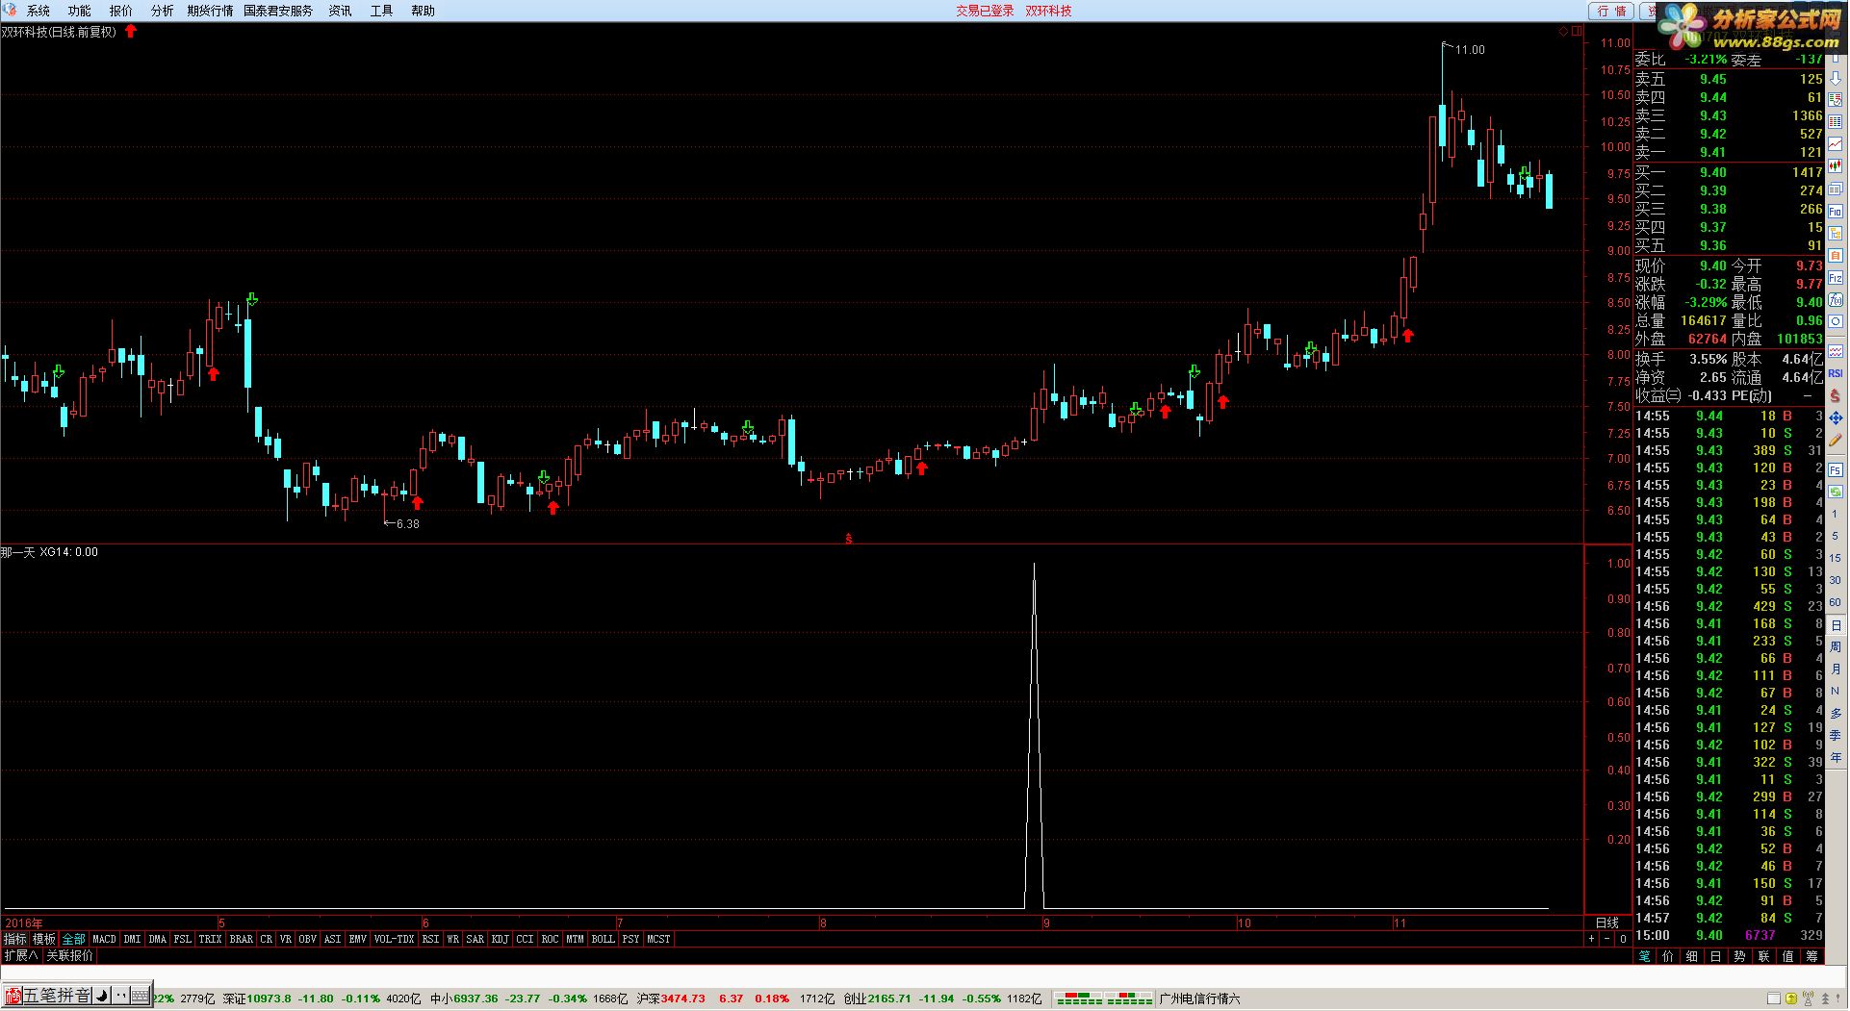This screenshot has width=1850, height=1011.
Task: Select the 模板 tab
Action: (44, 939)
